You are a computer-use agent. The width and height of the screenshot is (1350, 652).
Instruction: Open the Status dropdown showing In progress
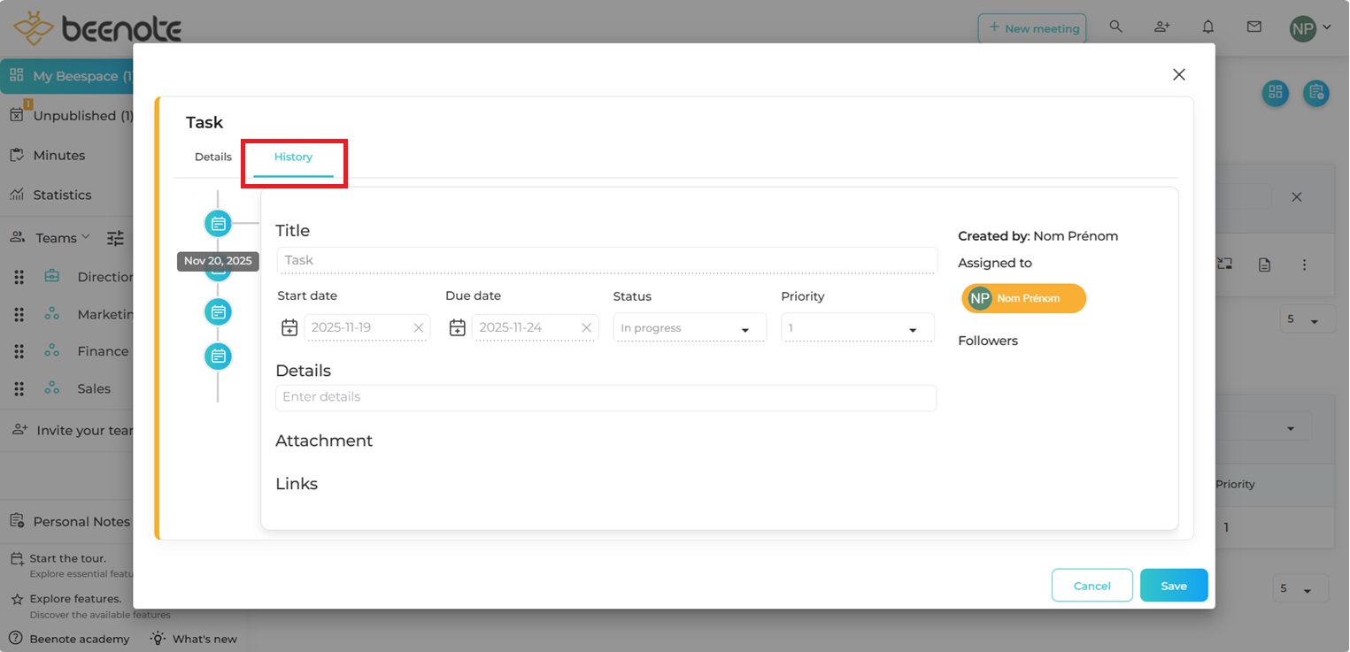(689, 328)
